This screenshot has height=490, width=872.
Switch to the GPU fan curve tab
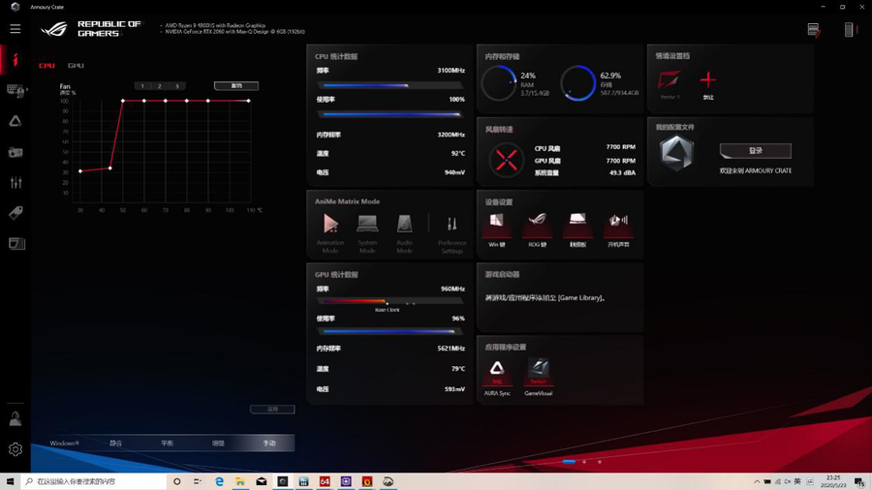[76, 66]
